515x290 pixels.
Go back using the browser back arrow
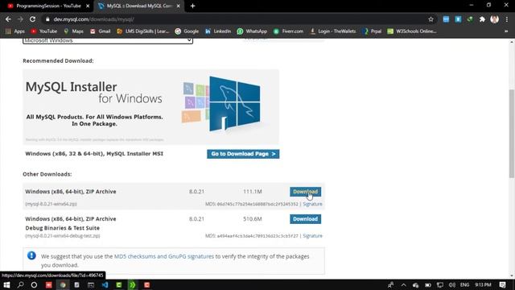click(x=8, y=19)
